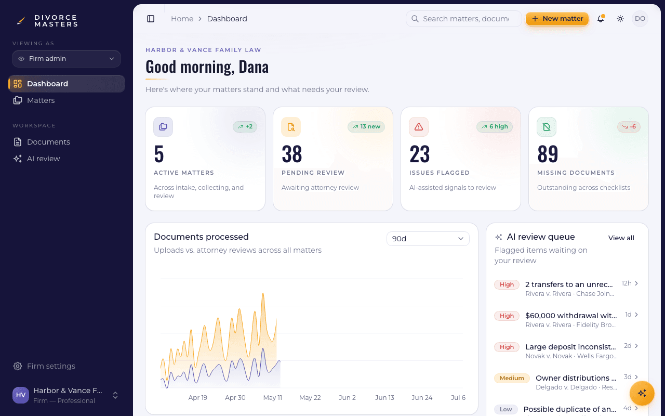This screenshot has width=665, height=416.
Task: Click the HV firm avatar
Action: tap(21, 395)
